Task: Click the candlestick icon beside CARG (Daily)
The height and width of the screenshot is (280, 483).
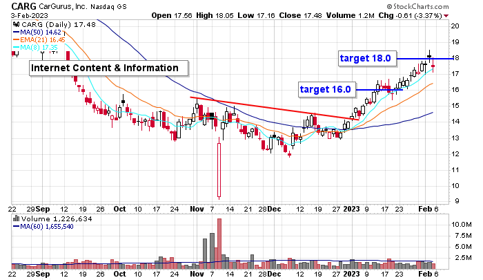Action: (x=17, y=25)
